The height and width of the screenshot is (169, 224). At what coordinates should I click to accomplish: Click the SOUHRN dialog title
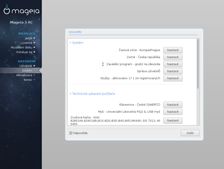pos(75,32)
